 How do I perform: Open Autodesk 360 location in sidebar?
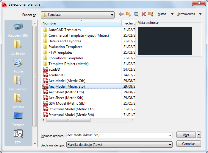click(x=18, y=30)
